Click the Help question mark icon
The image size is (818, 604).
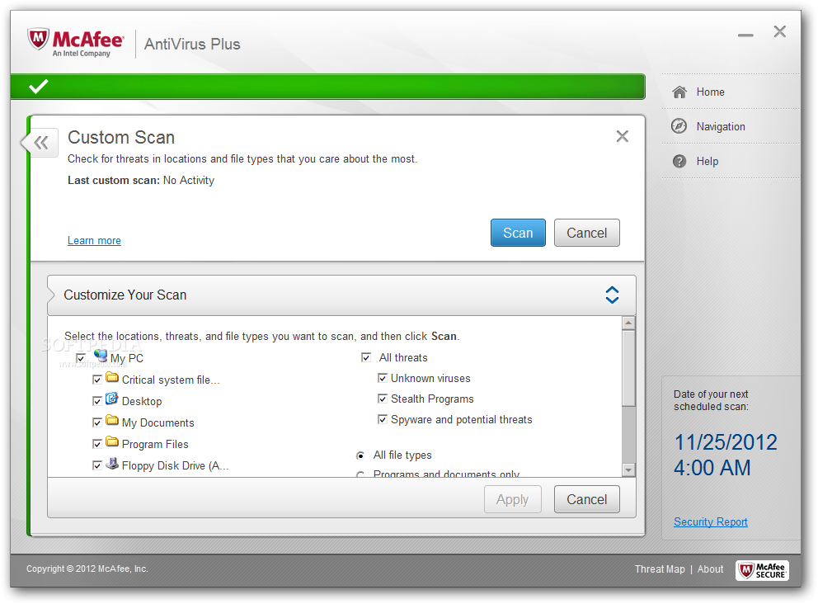pos(679,161)
